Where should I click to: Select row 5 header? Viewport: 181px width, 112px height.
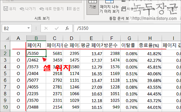tap(5, 73)
